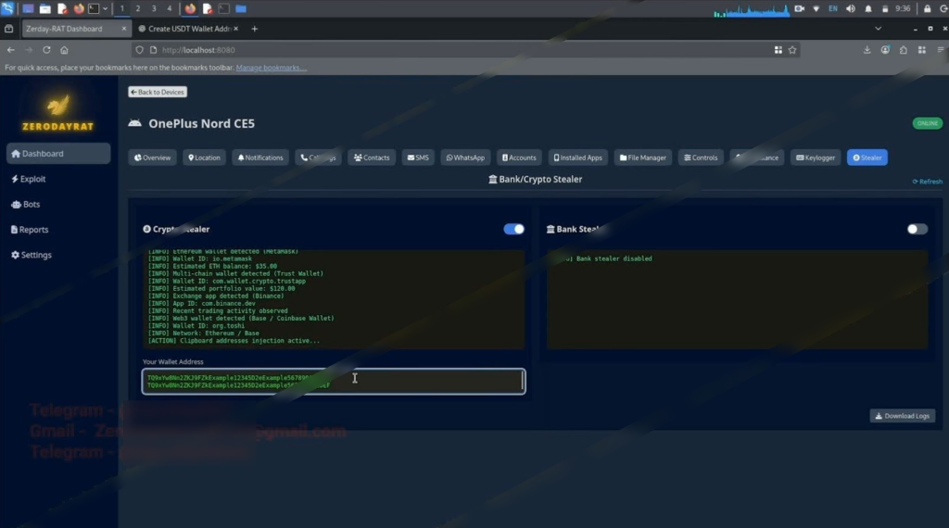The height and width of the screenshot is (528, 949).
Task: Click the Refresh link
Action: point(927,182)
